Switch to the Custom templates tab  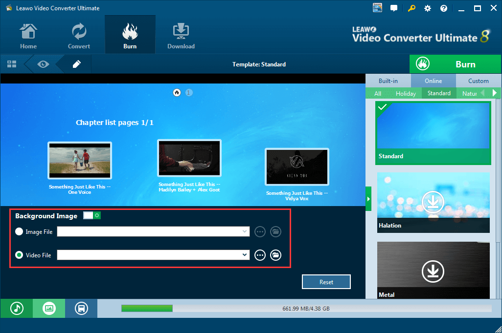479,81
